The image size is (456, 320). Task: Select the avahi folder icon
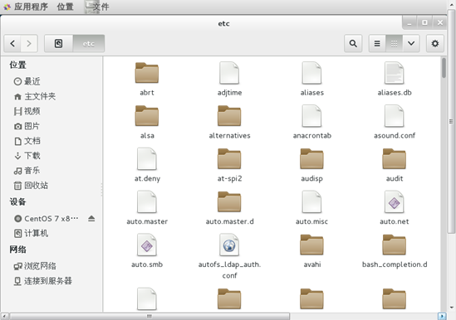[x=311, y=245]
